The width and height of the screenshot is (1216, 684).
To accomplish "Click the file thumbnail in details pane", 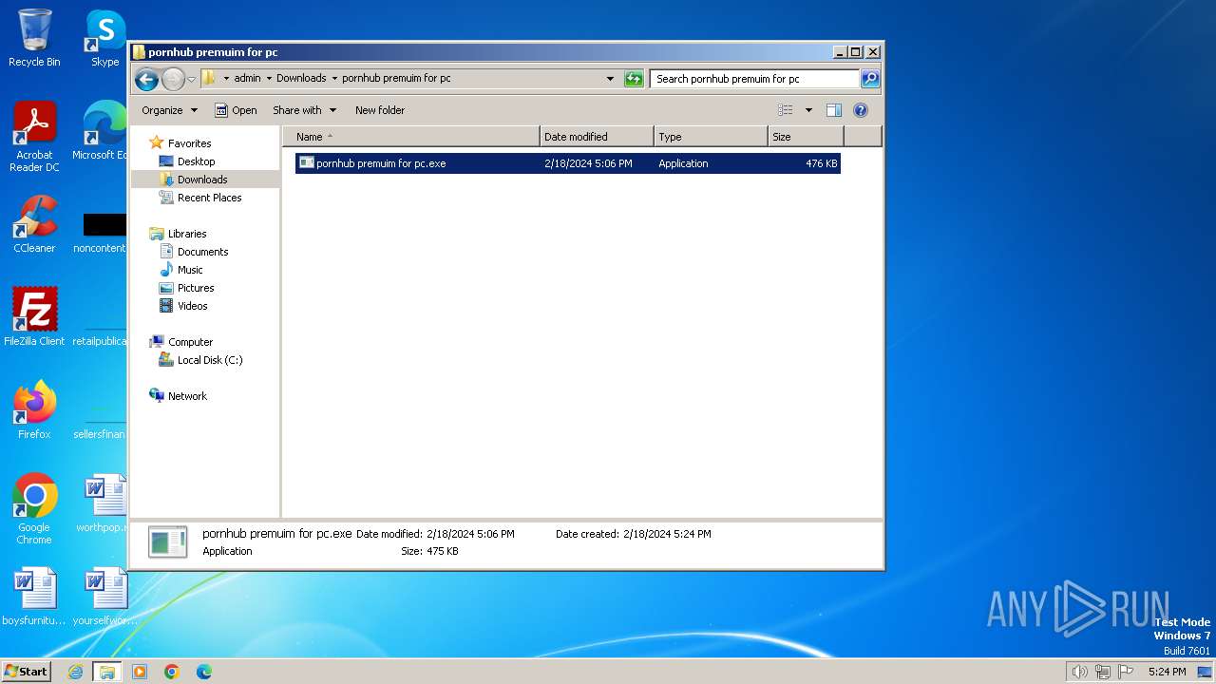I will click(x=167, y=541).
